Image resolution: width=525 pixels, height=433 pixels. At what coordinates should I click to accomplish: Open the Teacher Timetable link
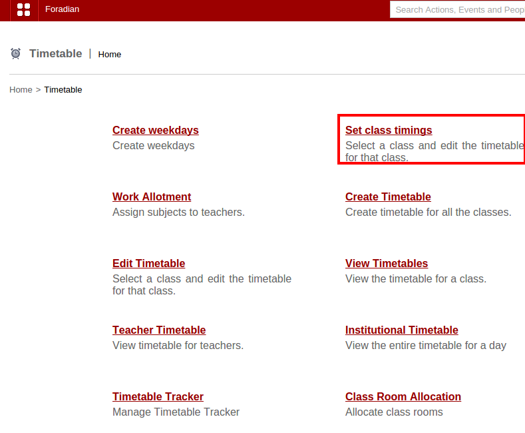pos(159,330)
